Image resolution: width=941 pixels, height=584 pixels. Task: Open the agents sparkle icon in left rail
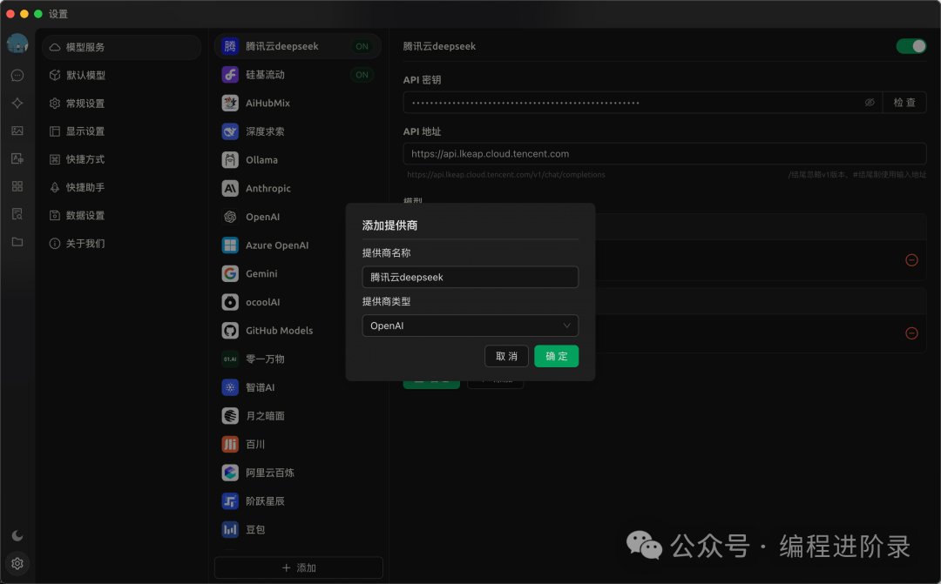17,103
